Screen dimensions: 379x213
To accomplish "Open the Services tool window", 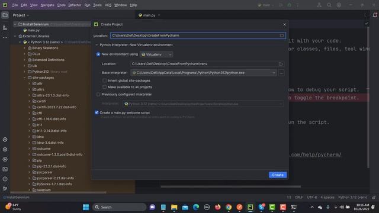I will pos(5,159).
